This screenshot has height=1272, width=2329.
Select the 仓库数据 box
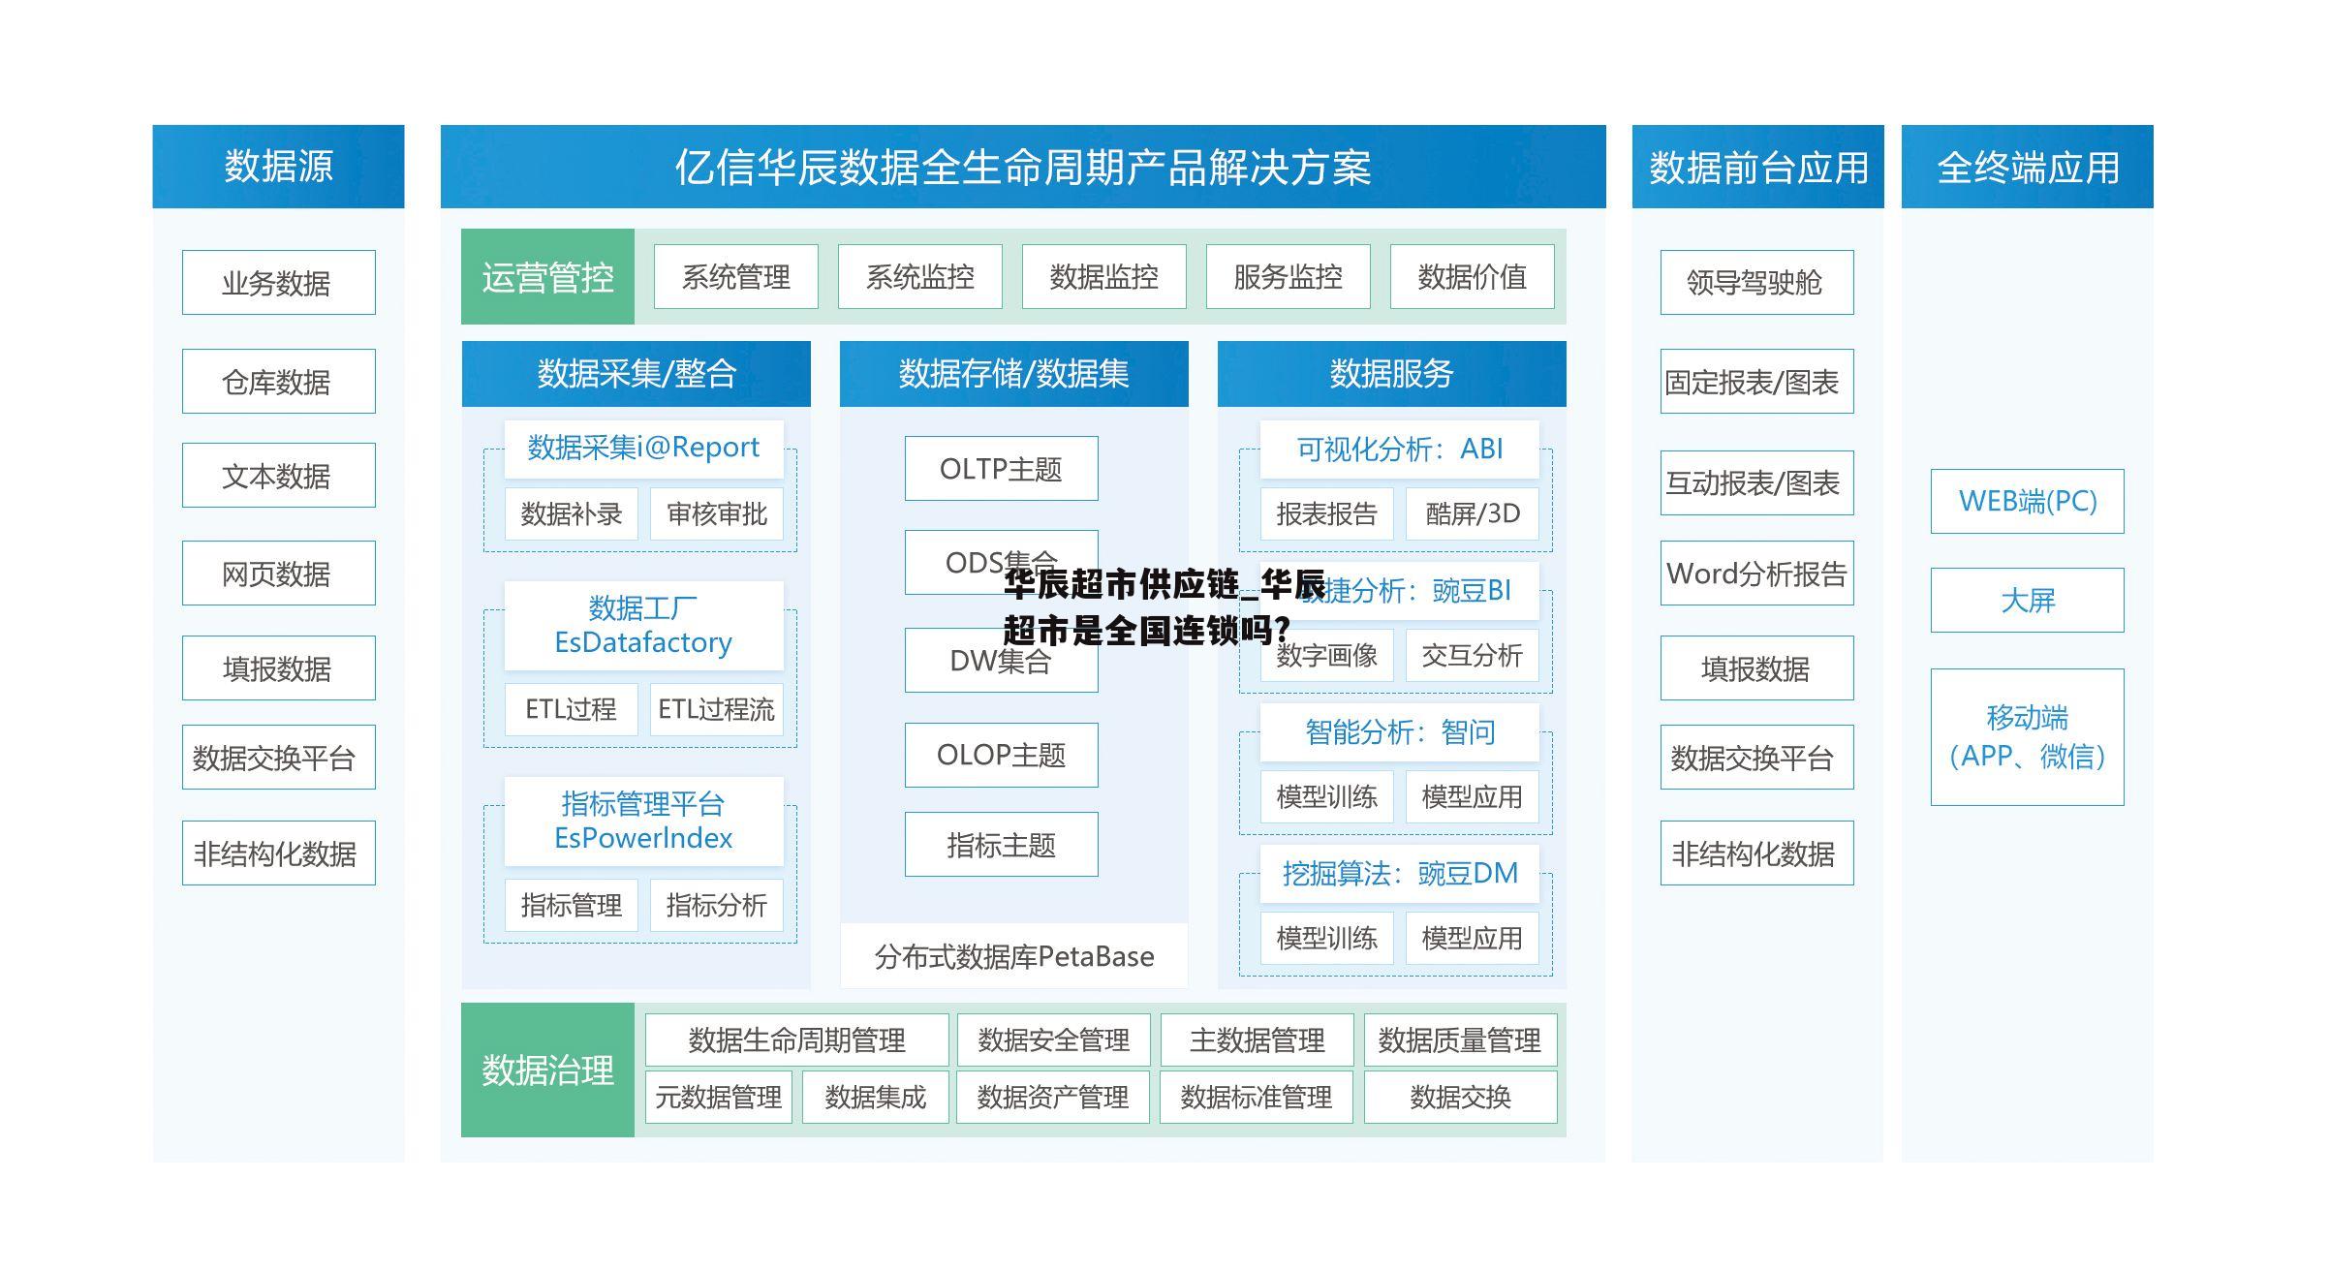point(279,381)
